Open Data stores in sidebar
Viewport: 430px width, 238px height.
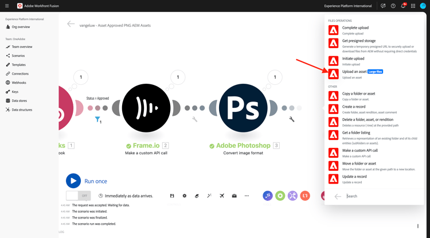(x=17, y=100)
